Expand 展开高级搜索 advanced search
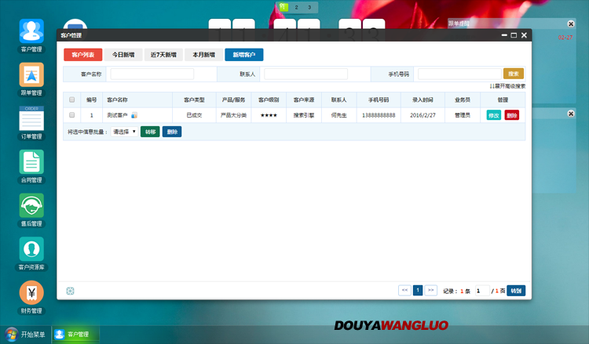589x344 pixels. pyautogui.click(x=507, y=86)
